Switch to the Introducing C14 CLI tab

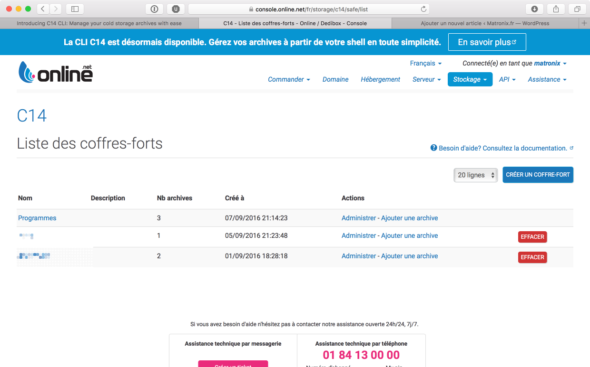click(99, 23)
